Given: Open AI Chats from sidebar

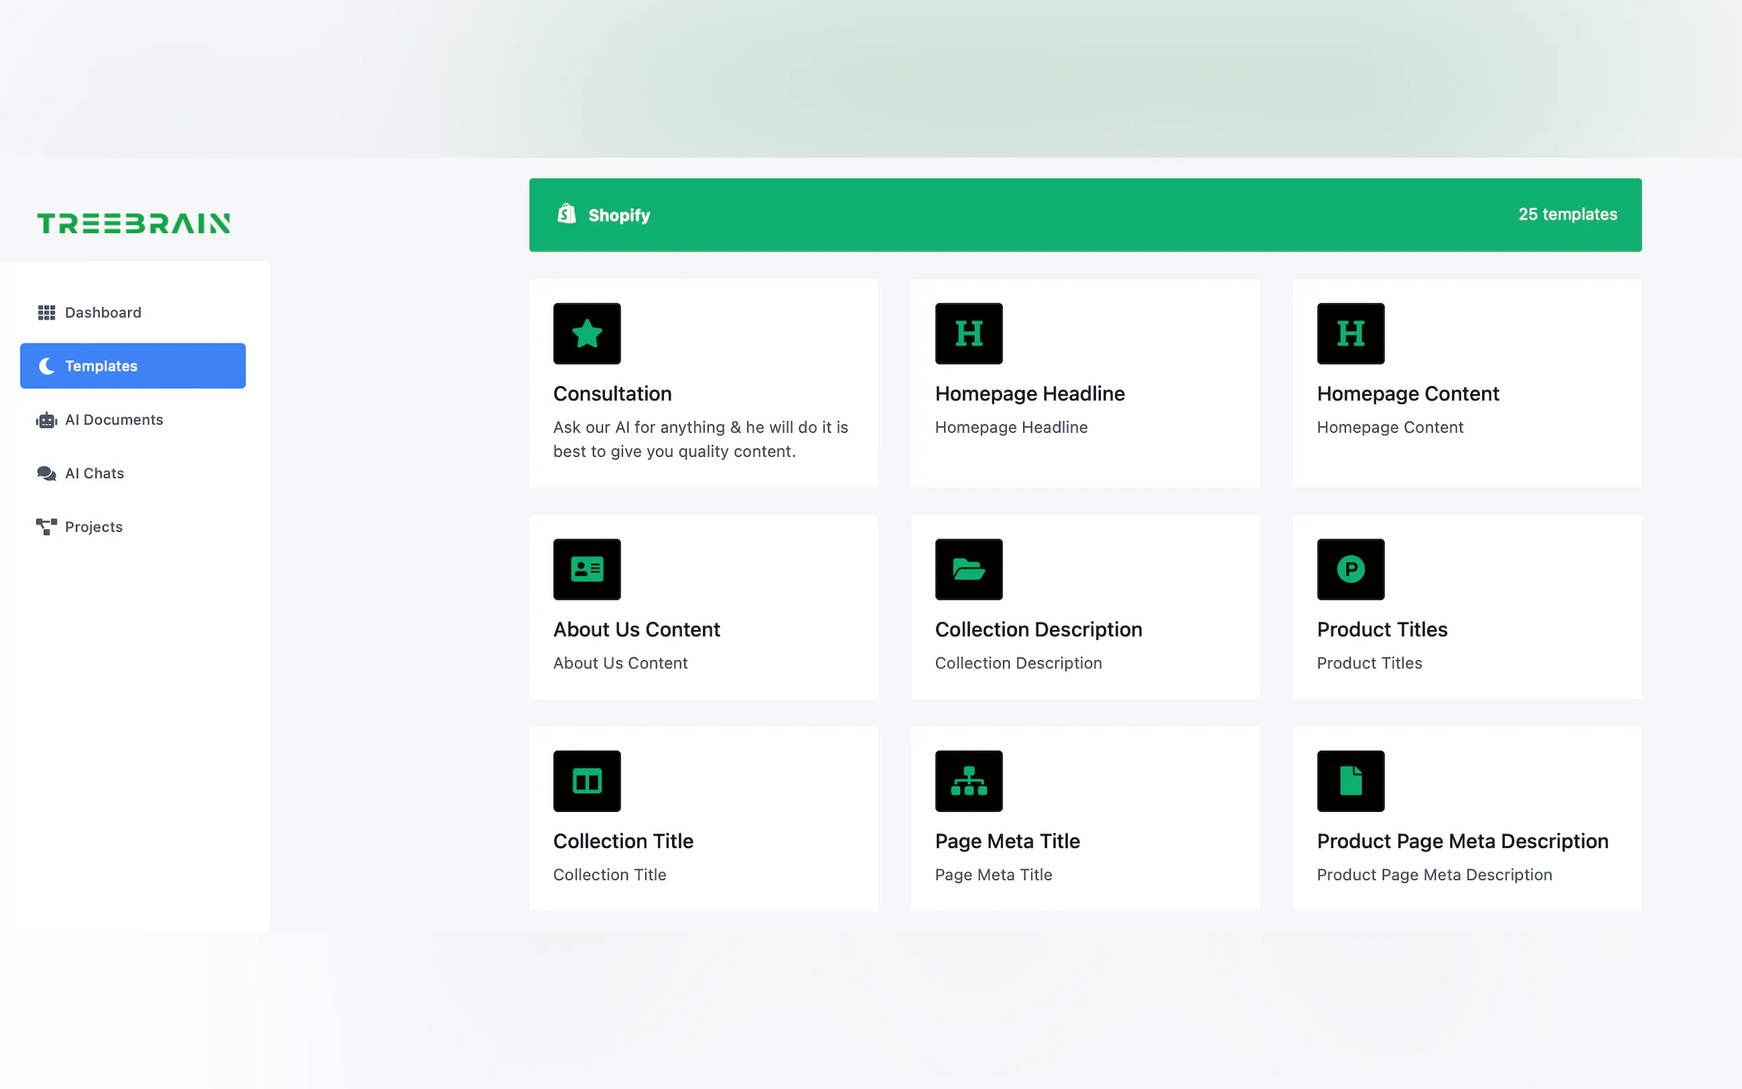Looking at the screenshot, I should tap(94, 473).
